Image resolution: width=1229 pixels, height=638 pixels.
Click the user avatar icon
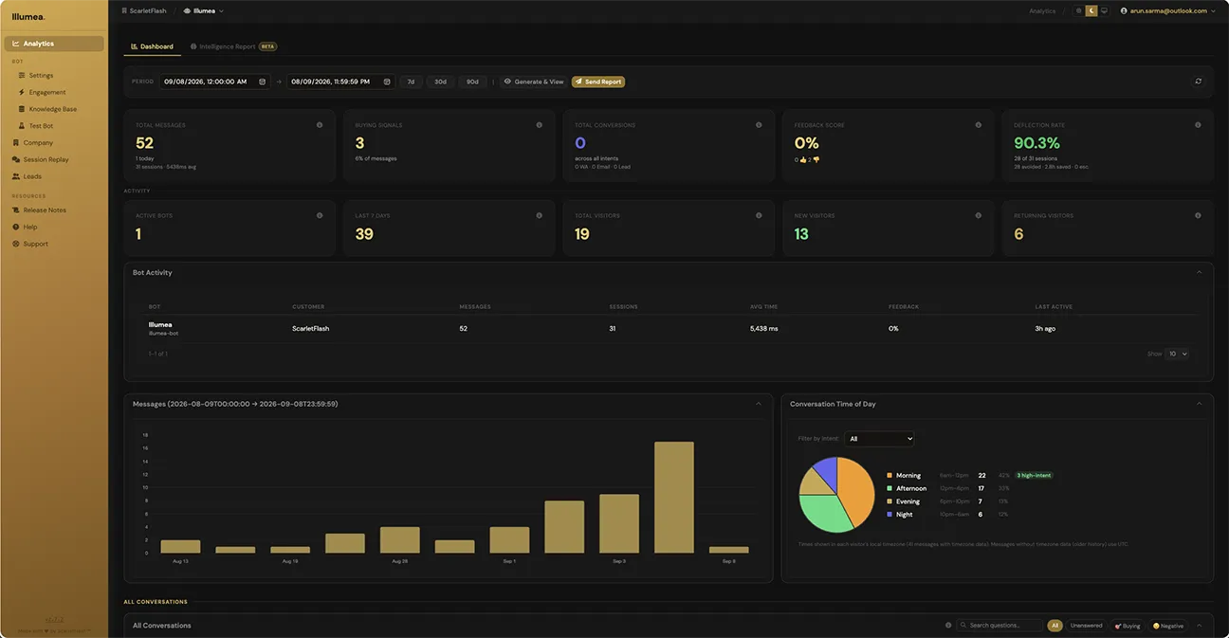coord(1124,10)
